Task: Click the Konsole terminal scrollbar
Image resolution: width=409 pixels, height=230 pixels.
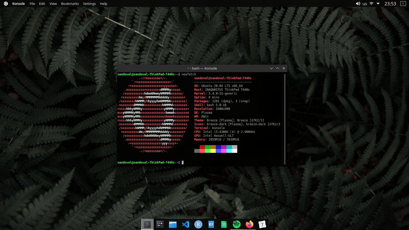Action: (x=284, y=118)
